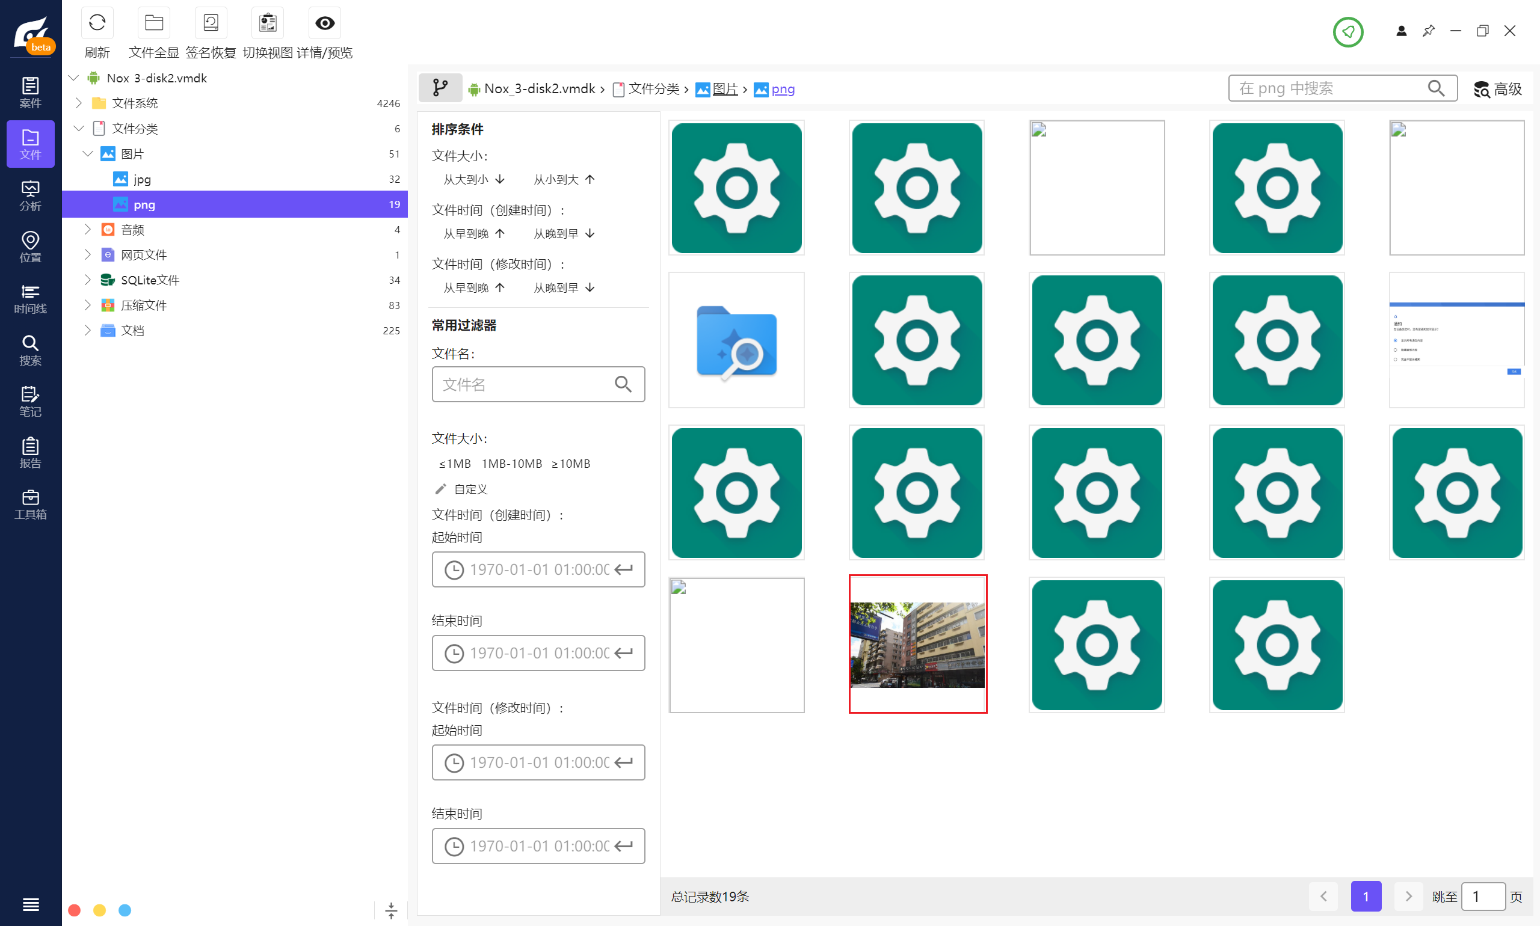Select the blue folder search thumbnail
Viewport: 1540px width, 926px height.
[736, 340]
